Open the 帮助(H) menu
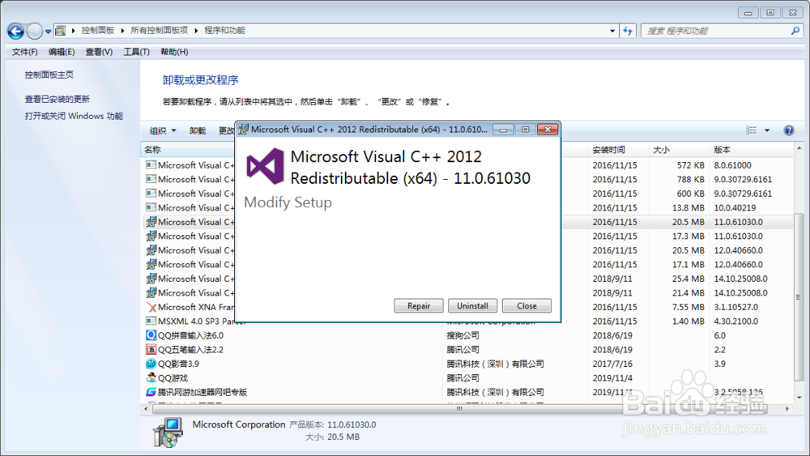 pyautogui.click(x=174, y=52)
